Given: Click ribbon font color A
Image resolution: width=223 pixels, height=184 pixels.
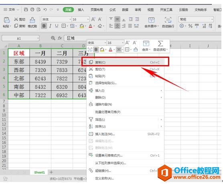Looking at the screenshot, I should (x=91, y=26).
